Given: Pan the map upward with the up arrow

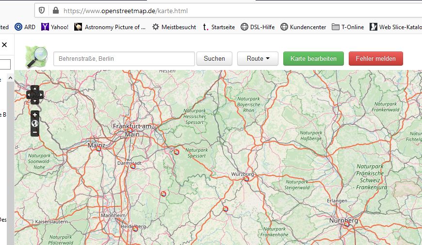Looking at the screenshot, I should (x=35, y=89).
